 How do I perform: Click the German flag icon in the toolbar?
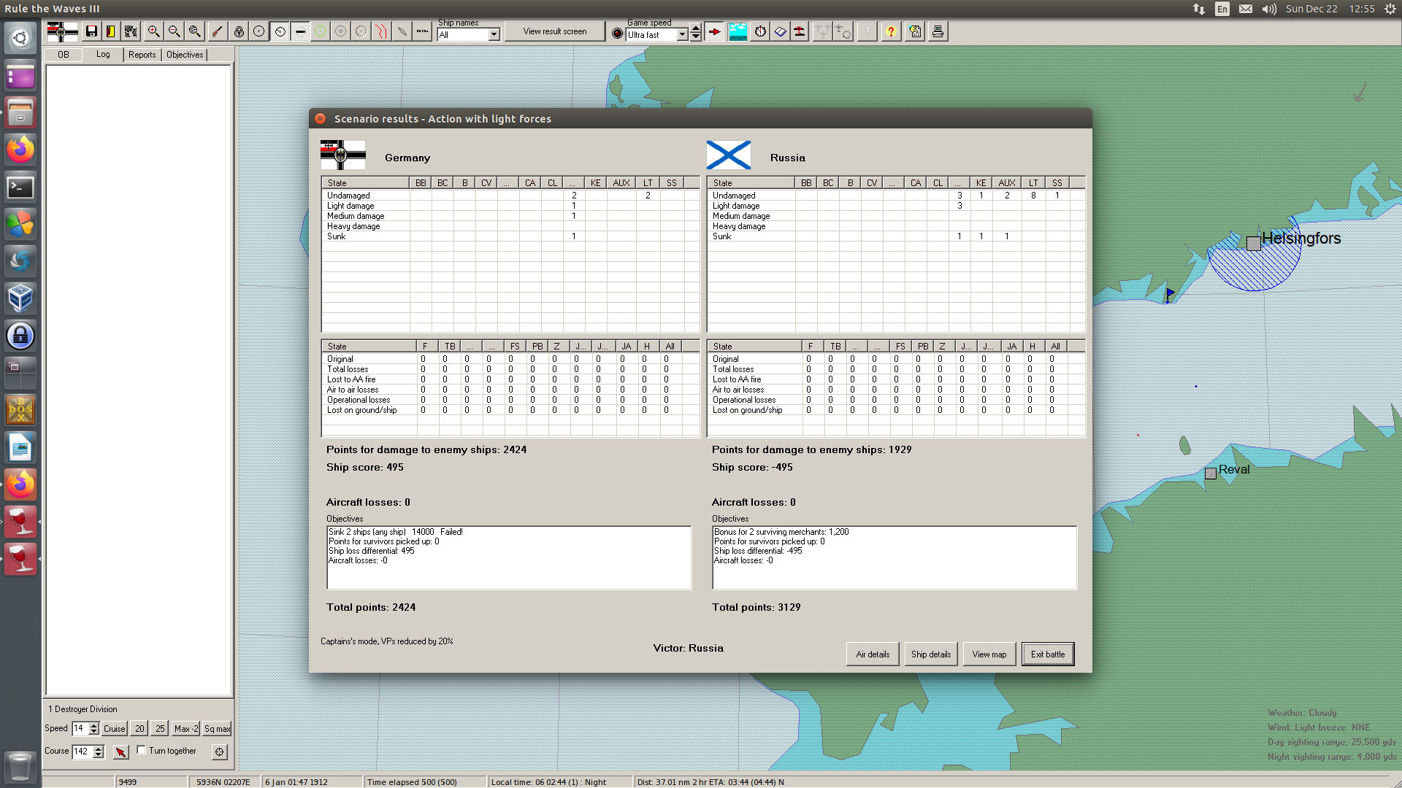(x=62, y=31)
